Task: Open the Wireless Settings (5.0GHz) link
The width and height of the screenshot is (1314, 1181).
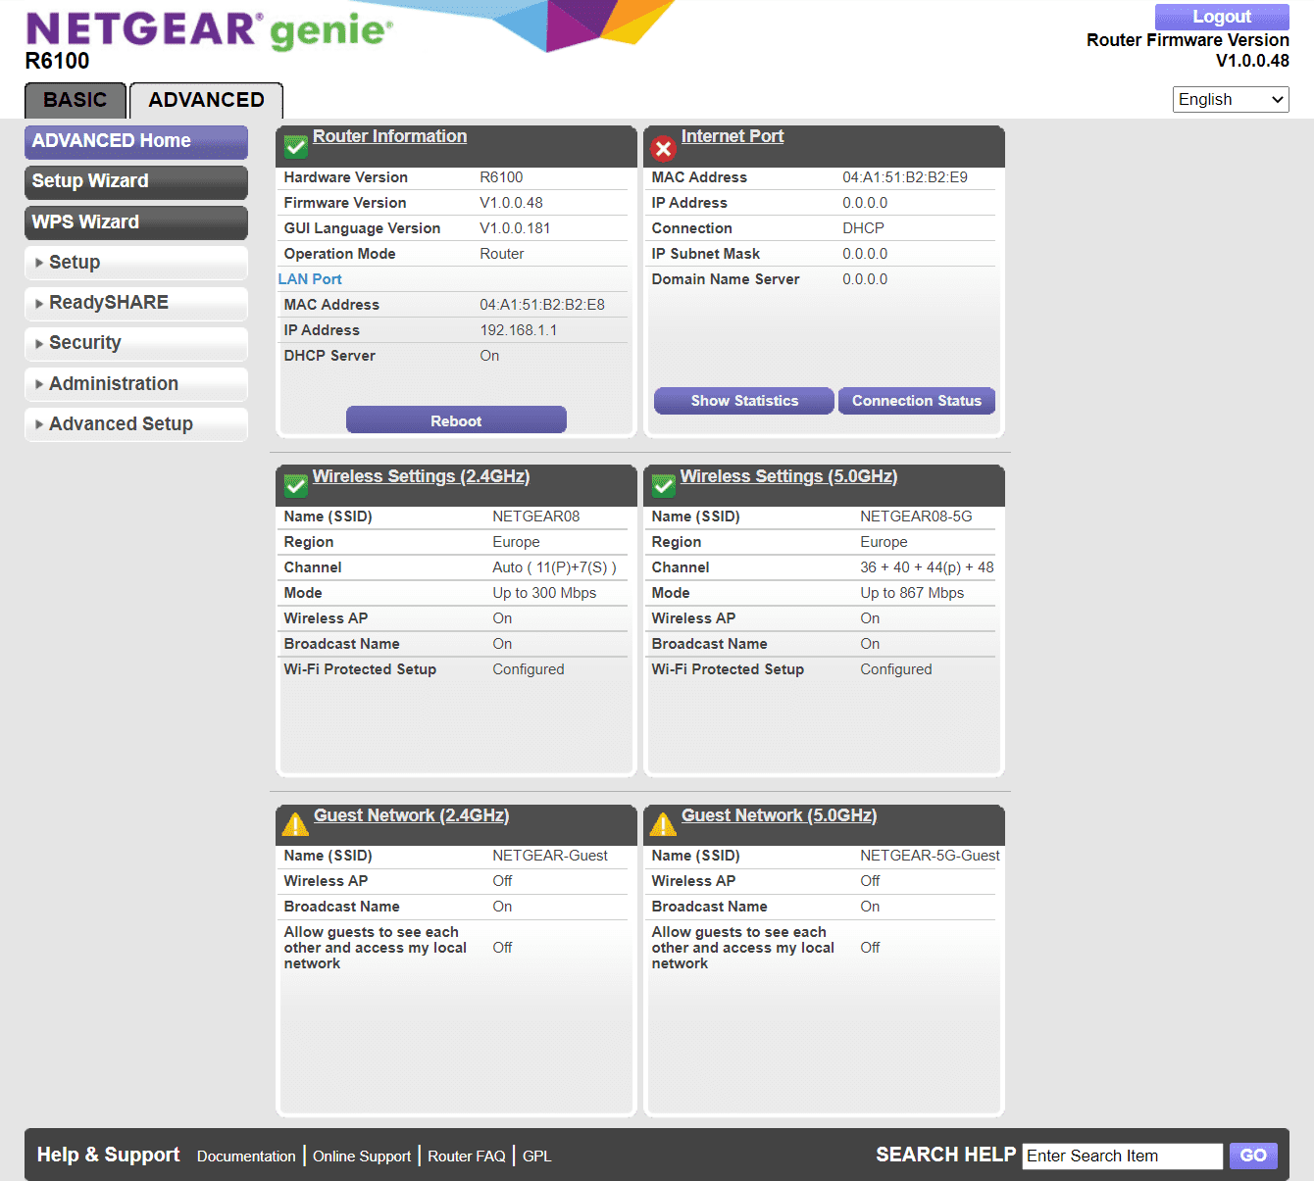Action: point(788,476)
